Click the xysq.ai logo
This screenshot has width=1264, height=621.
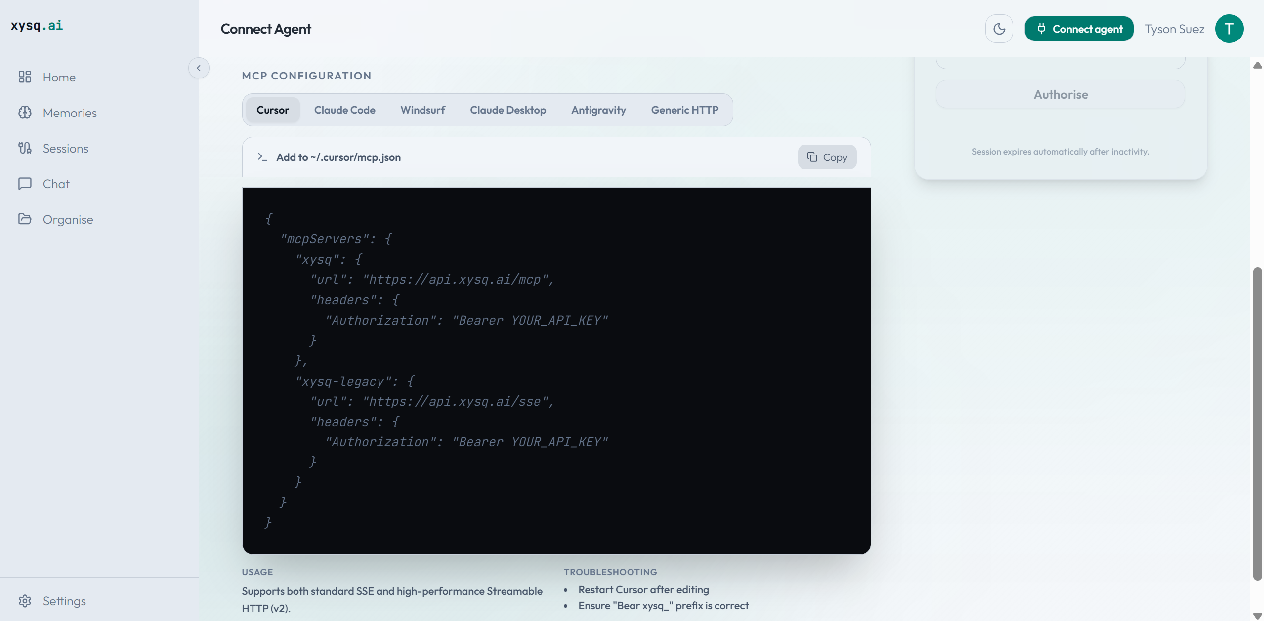point(37,25)
